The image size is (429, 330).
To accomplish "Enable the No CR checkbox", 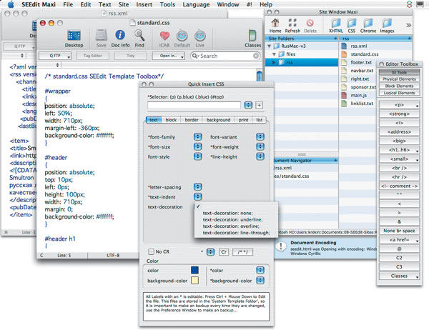I will [151, 251].
